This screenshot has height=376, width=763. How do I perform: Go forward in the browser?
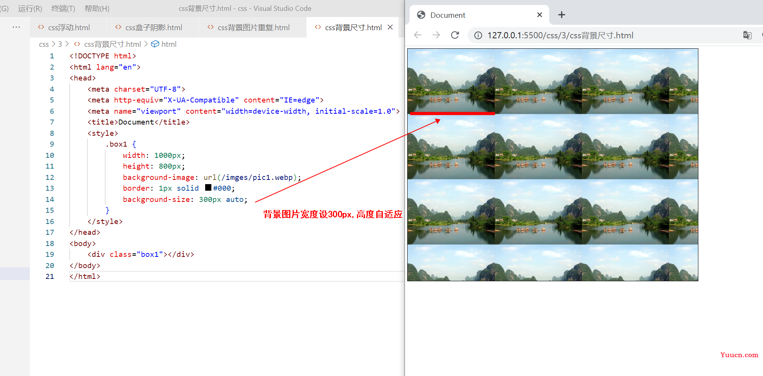(436, 35)
